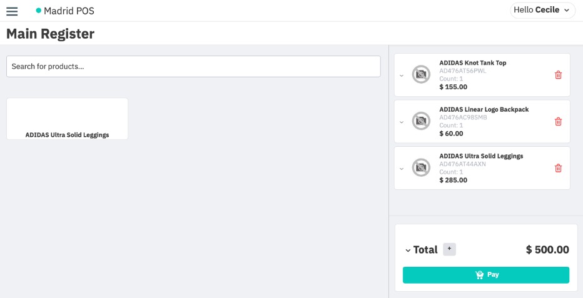Click the Knot Tank Top image placeholder

pyautogui.click(x=421, y=75)
